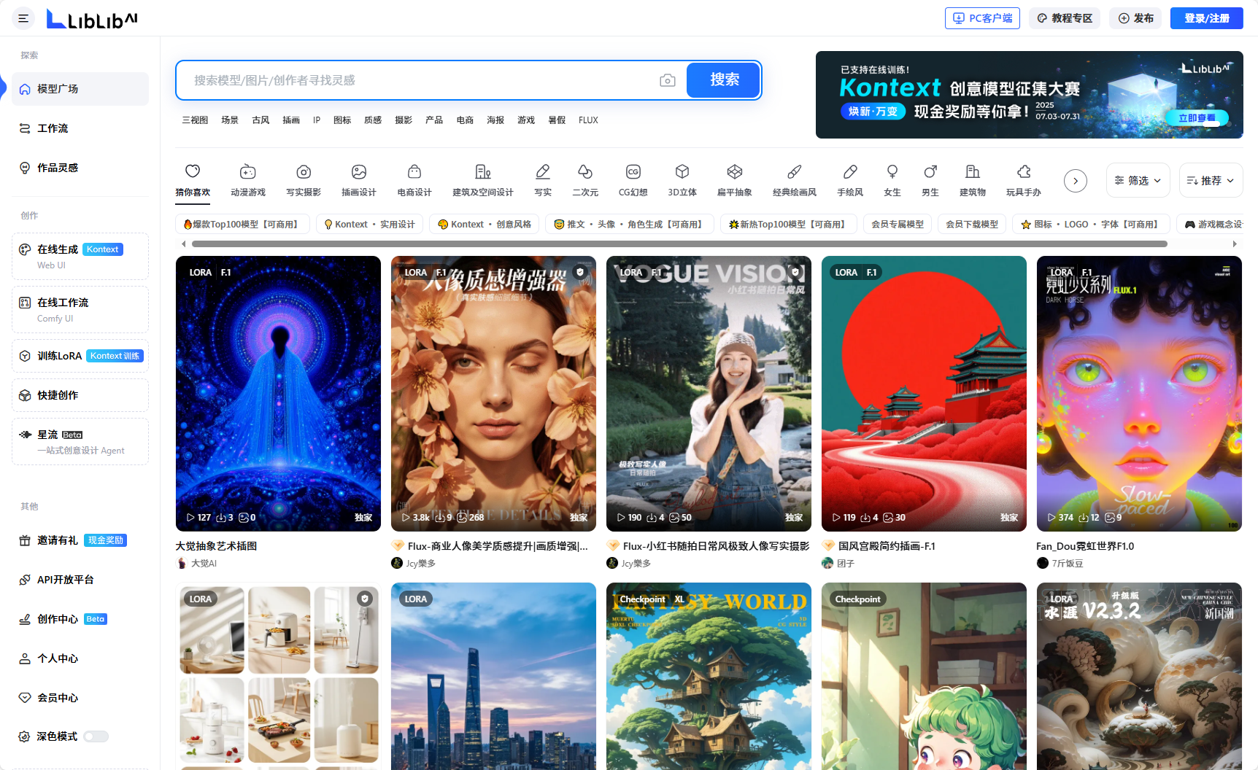Click the Flux-小红书随拍 model title
This screenshot has height=770, width=1258.
coord(716,546)
